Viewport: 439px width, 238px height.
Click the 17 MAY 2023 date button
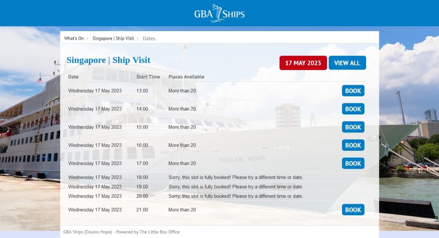[303, 63]
